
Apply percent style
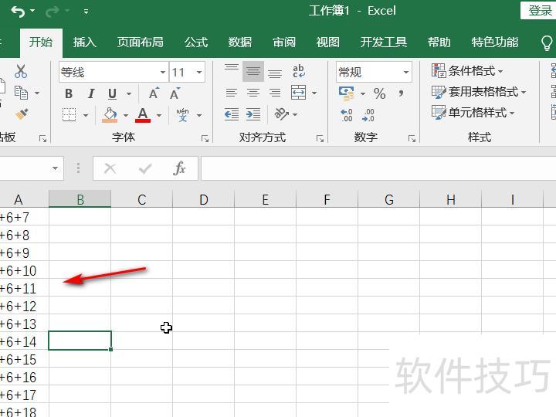click(x=379, y=93)
